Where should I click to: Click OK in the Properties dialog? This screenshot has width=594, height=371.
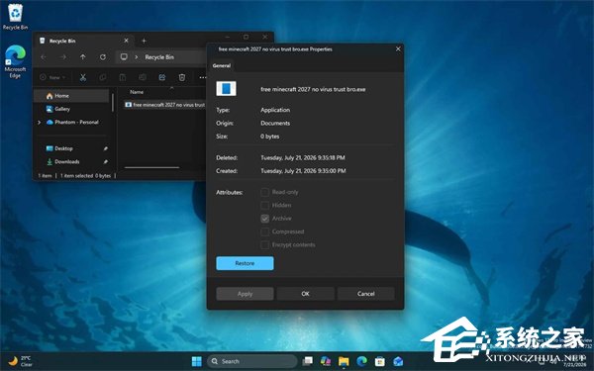pyautogui.click(x=305, y=294)
